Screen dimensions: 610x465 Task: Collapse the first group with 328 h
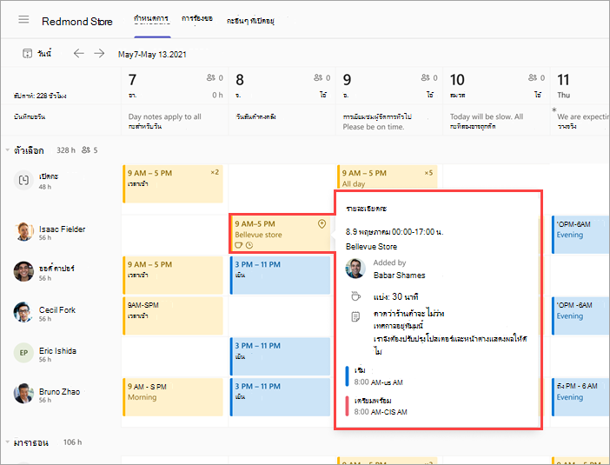(x=8, y=150)
